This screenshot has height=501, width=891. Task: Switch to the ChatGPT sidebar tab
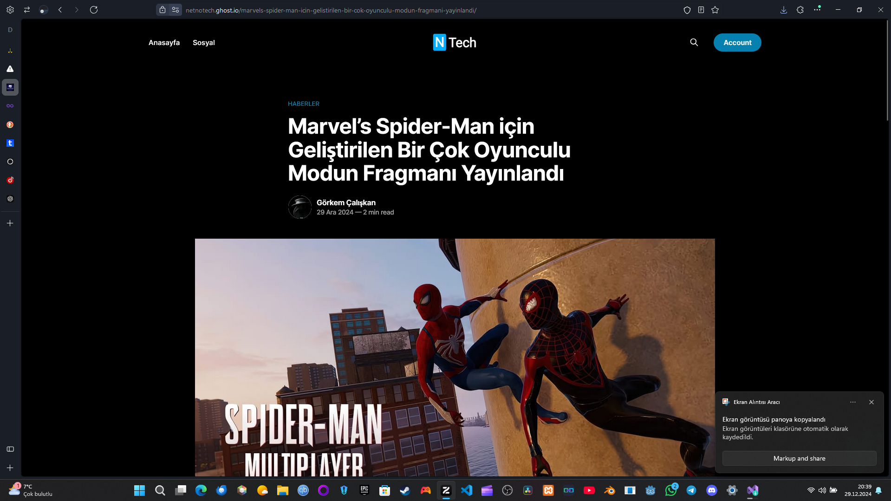pyautogui.click(x=10, y=199)
